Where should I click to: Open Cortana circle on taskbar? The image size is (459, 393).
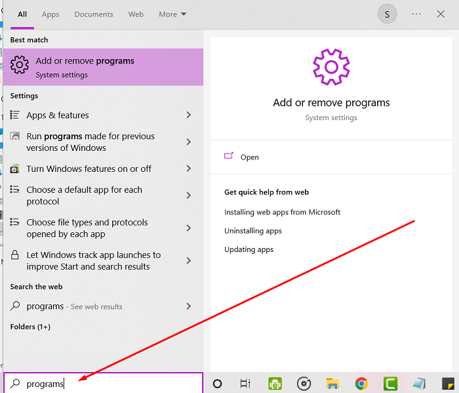[217, 383]
